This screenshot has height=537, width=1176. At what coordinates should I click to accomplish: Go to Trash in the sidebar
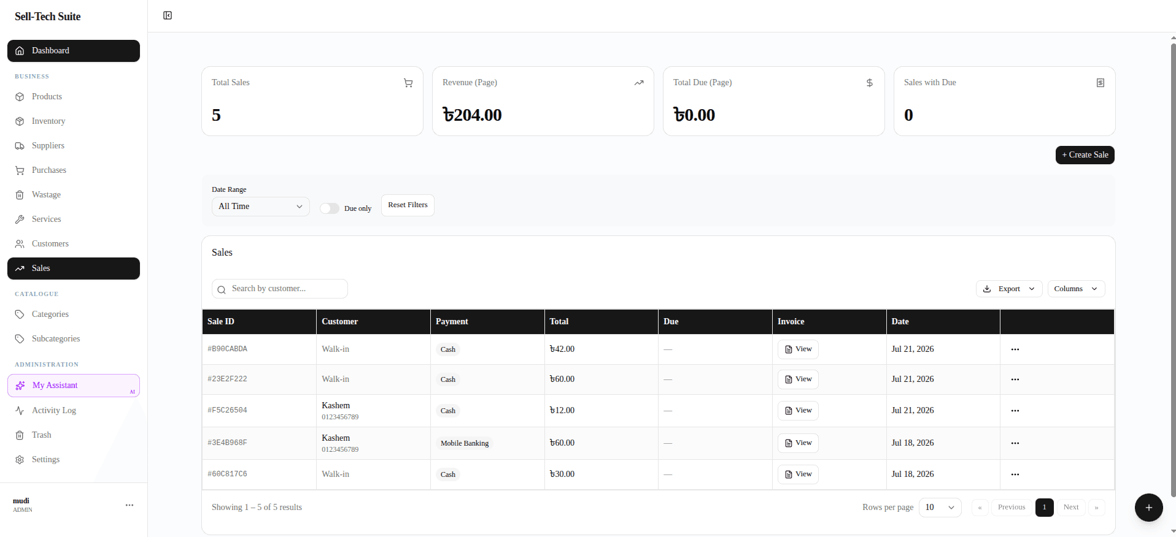click(x=74, y=435)
